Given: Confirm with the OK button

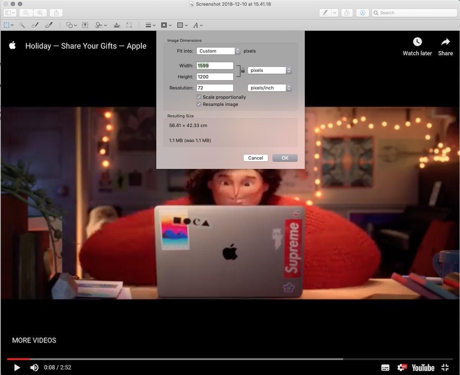Looking at the screenshot, I should pyautogui.click(x=285, y=158).
